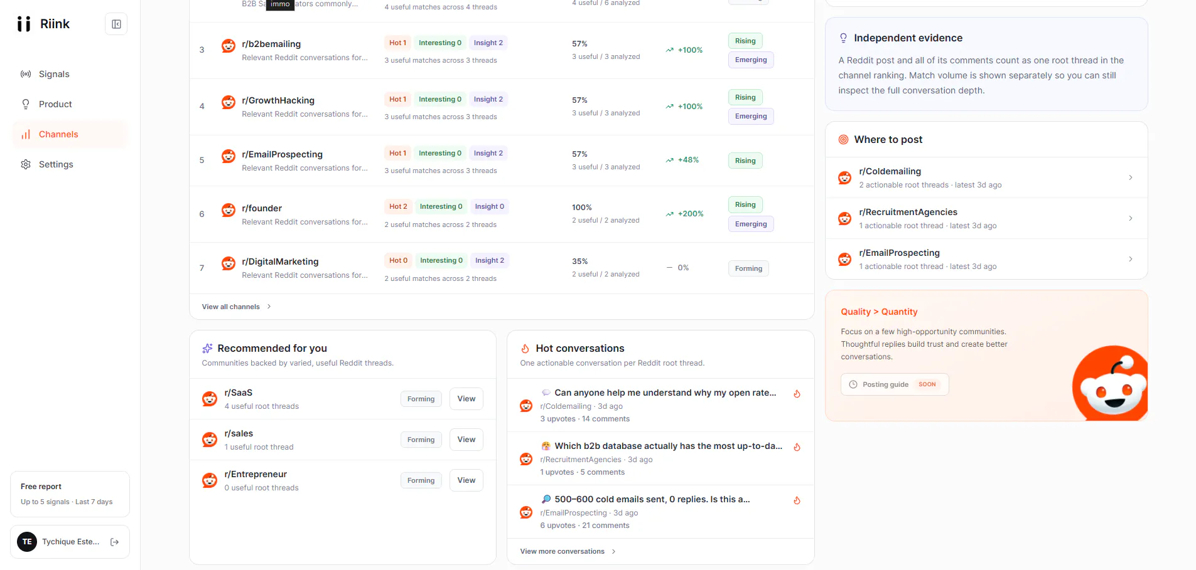Screen dimensions: 1196x570
Task: Open the r/b2bemailing channel name
Action: [x=271, y=44]
